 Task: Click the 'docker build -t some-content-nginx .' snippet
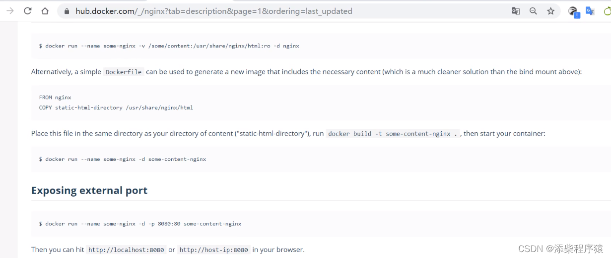(x=393, y=134)
